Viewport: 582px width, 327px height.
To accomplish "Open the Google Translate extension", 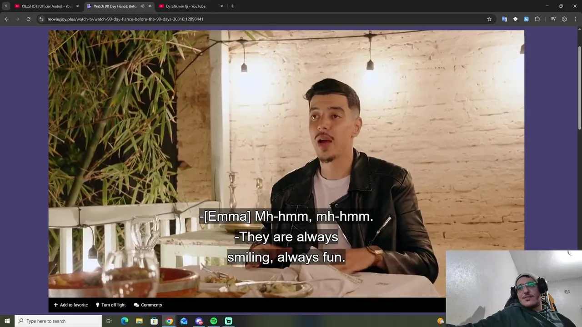I will click(504, 19).
